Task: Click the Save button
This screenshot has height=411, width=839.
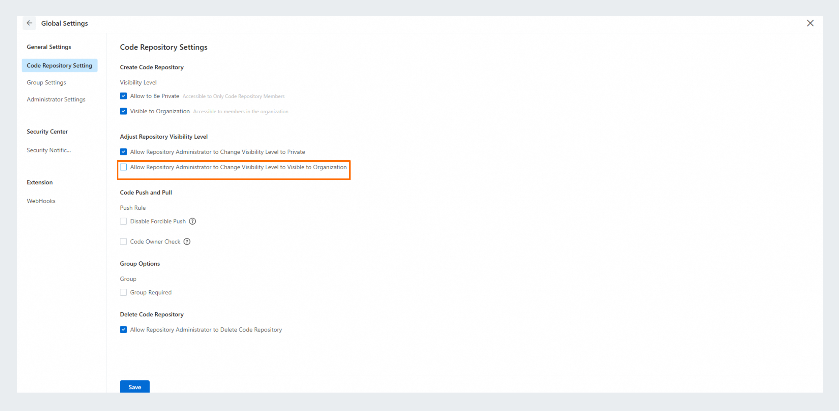Action: (135, 387)
